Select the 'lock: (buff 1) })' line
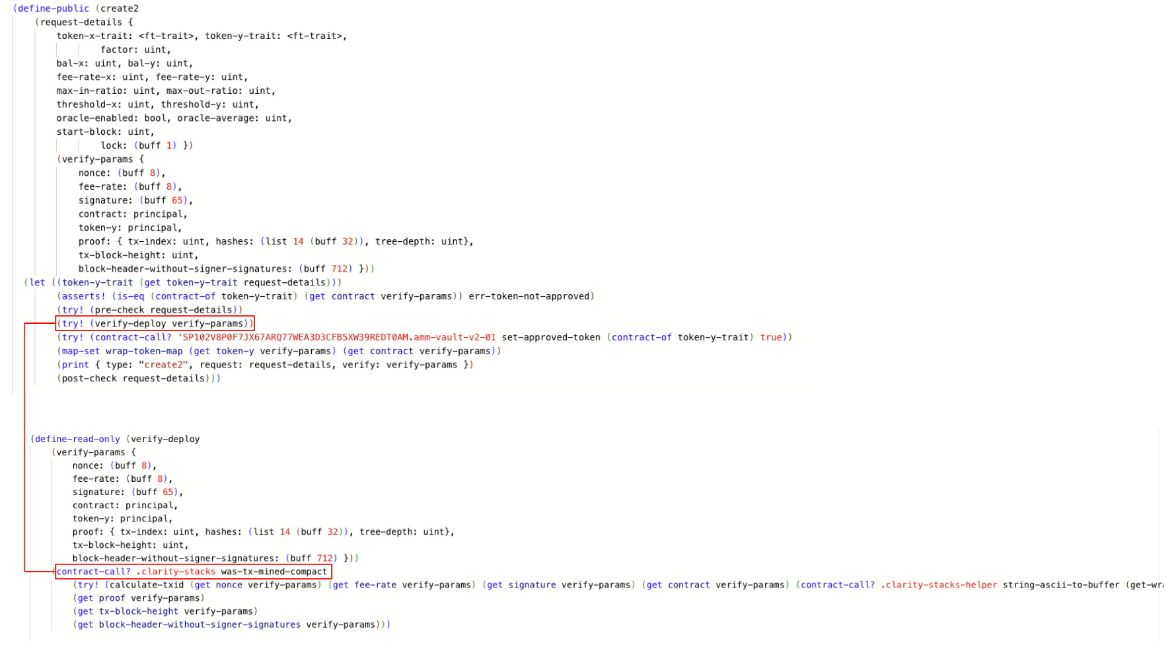The height and width of the screenshot is (649, 1176). point(147,145)
